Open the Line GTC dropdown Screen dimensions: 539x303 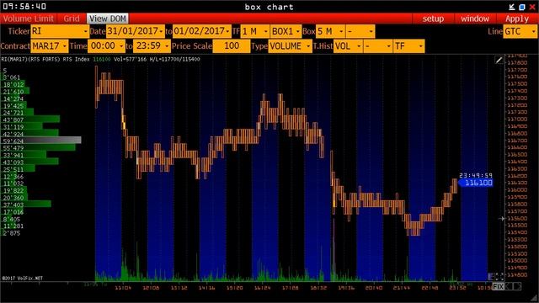[x=520, y=31]
